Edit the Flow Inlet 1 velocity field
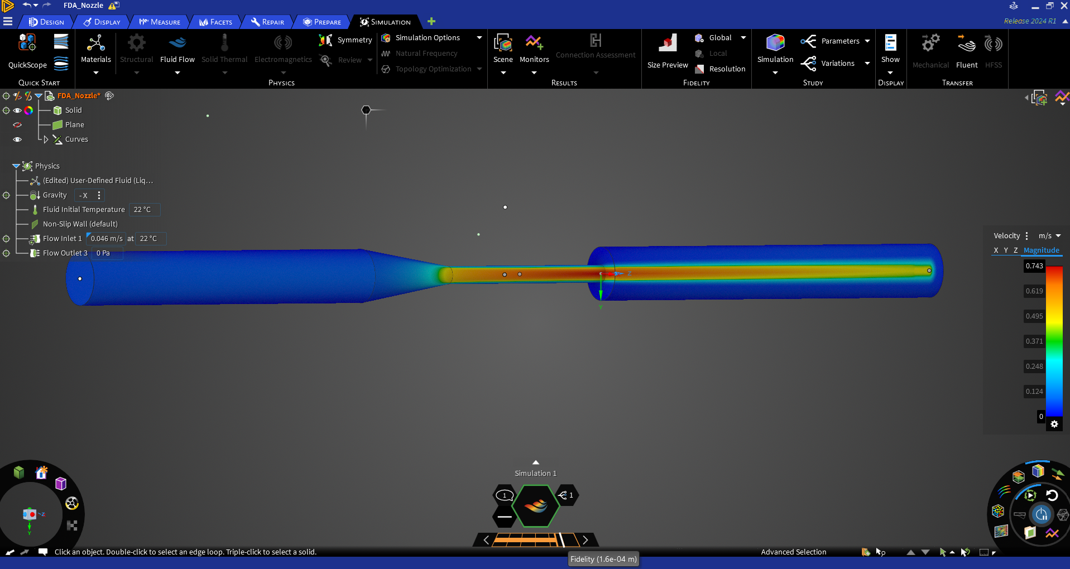This screenshot has width=1070, height=569. [105, 238]
